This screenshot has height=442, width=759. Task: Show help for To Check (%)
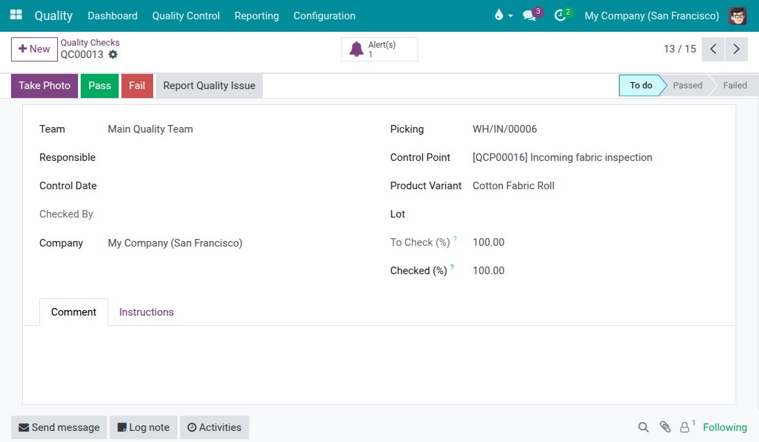click(x=455, y=238)
